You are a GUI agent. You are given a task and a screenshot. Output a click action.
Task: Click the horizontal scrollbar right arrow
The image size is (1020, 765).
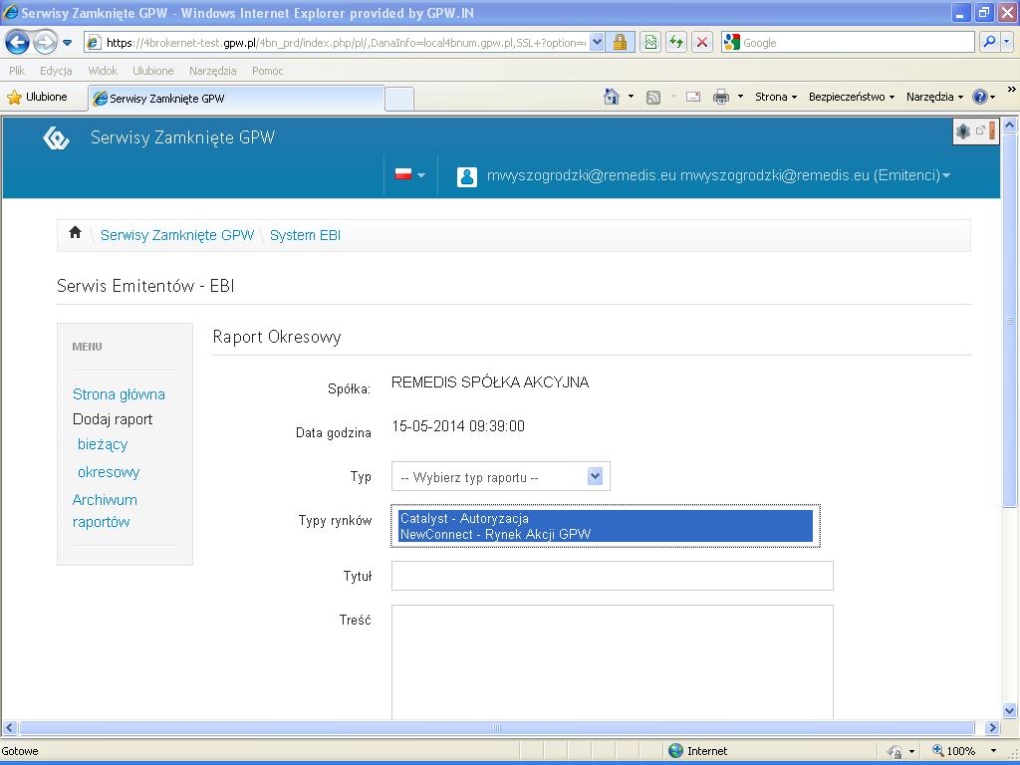point(992,727)
